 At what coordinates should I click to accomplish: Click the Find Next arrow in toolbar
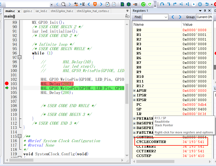coord(70,4)
